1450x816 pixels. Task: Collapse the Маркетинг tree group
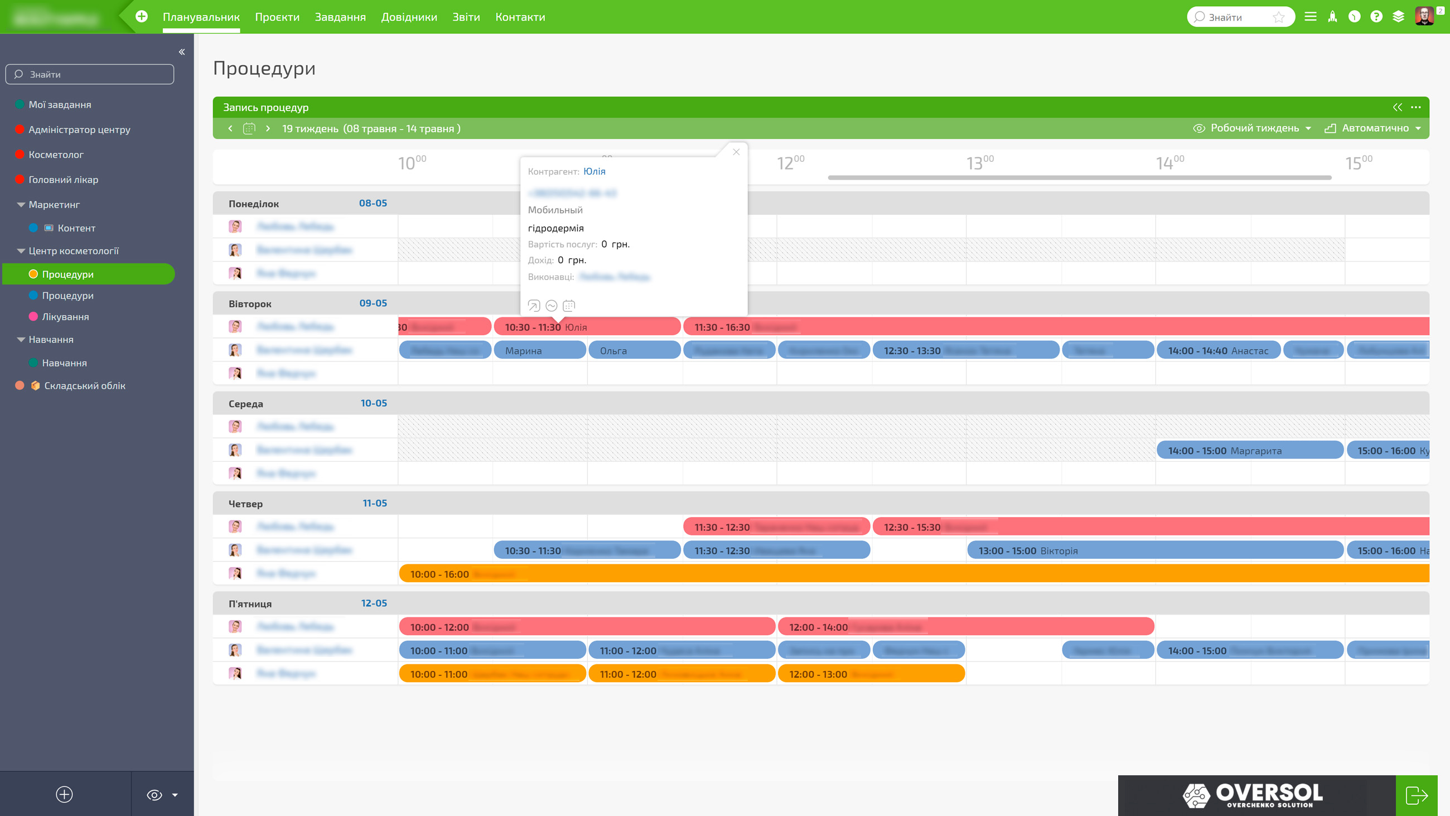21,205
